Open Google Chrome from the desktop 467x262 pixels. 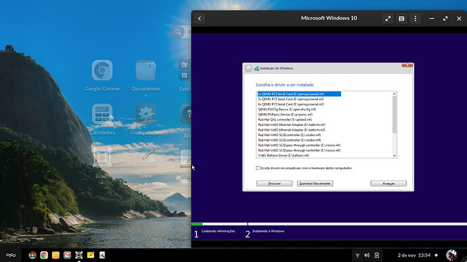click(x=102, y=70)
